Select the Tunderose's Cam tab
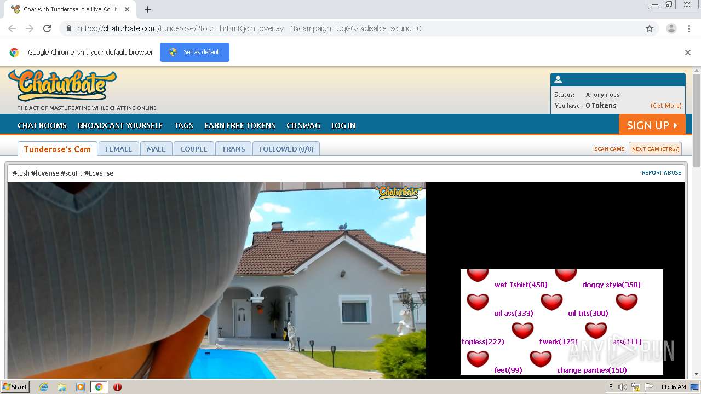This screenshot has height=394, width=701. [x=58, y=149]
